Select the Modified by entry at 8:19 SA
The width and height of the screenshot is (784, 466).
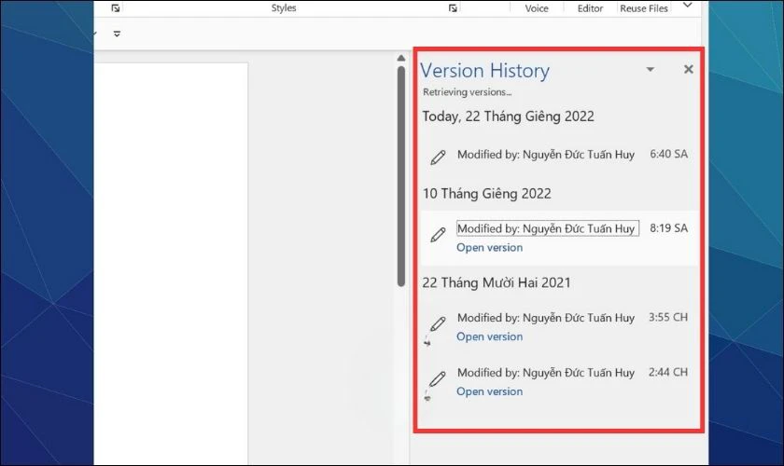[x=548, y=228]
